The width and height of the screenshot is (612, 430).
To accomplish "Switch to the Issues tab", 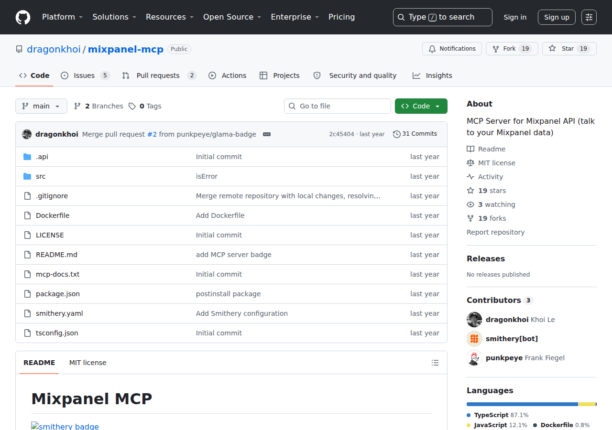I will [85, 75].
